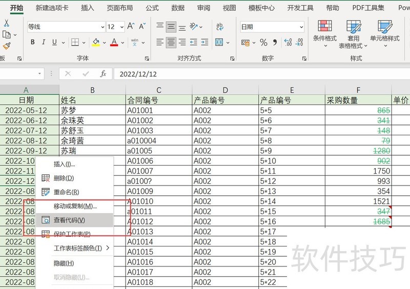Click the Insert Function fx icon
410x289 pixels.
(103, 74)
